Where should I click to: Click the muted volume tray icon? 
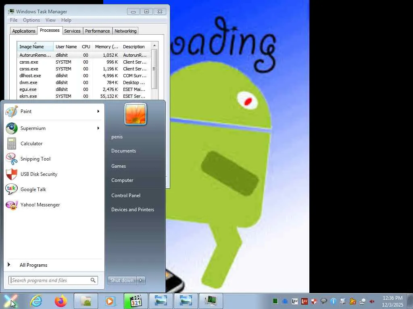372,301
